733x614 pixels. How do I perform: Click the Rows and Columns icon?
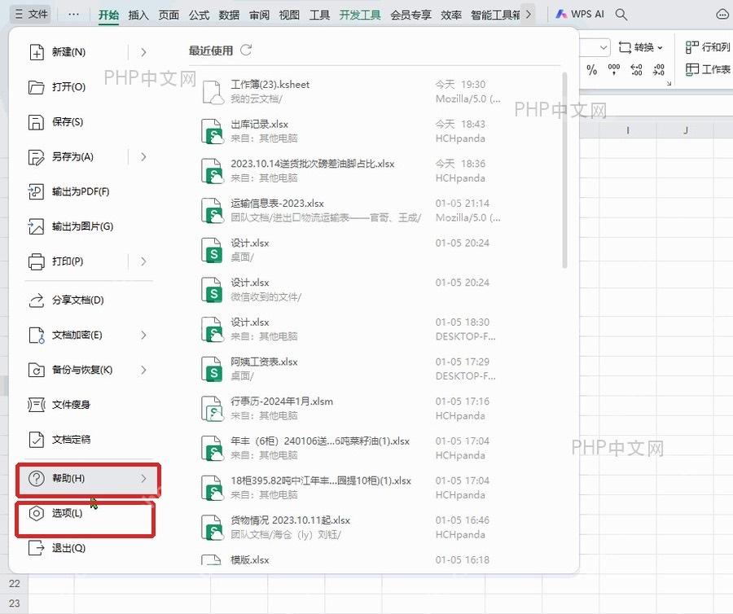point(691,47)
